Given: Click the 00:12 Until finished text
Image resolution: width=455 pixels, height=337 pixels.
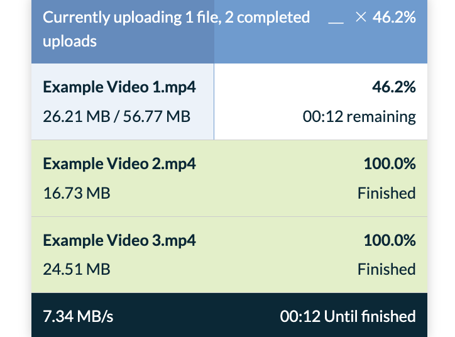Looking at the screenshot, I should 348,316.
